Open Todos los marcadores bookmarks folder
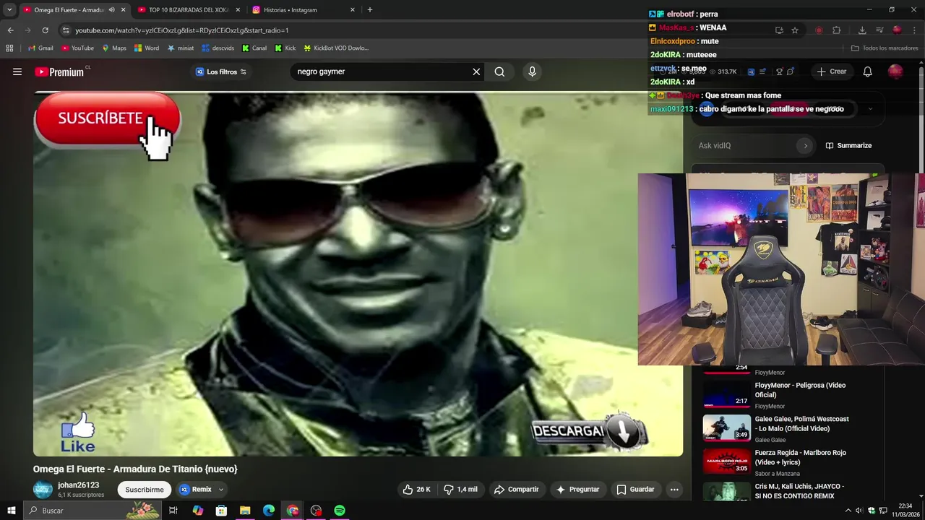 coord(885,48)
